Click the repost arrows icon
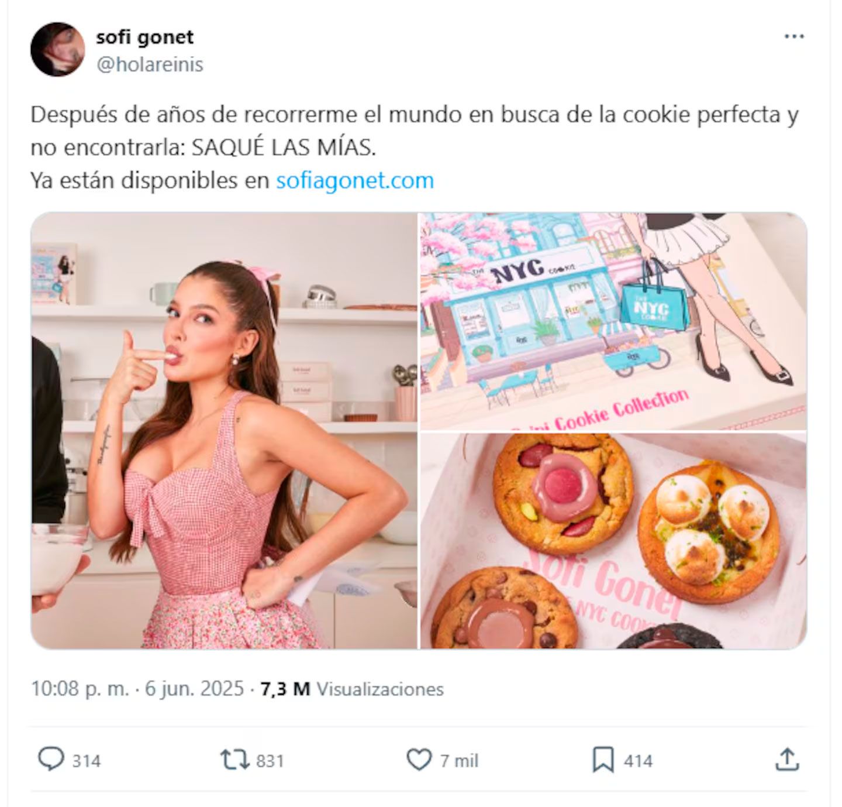 click(x=235, y=760)
